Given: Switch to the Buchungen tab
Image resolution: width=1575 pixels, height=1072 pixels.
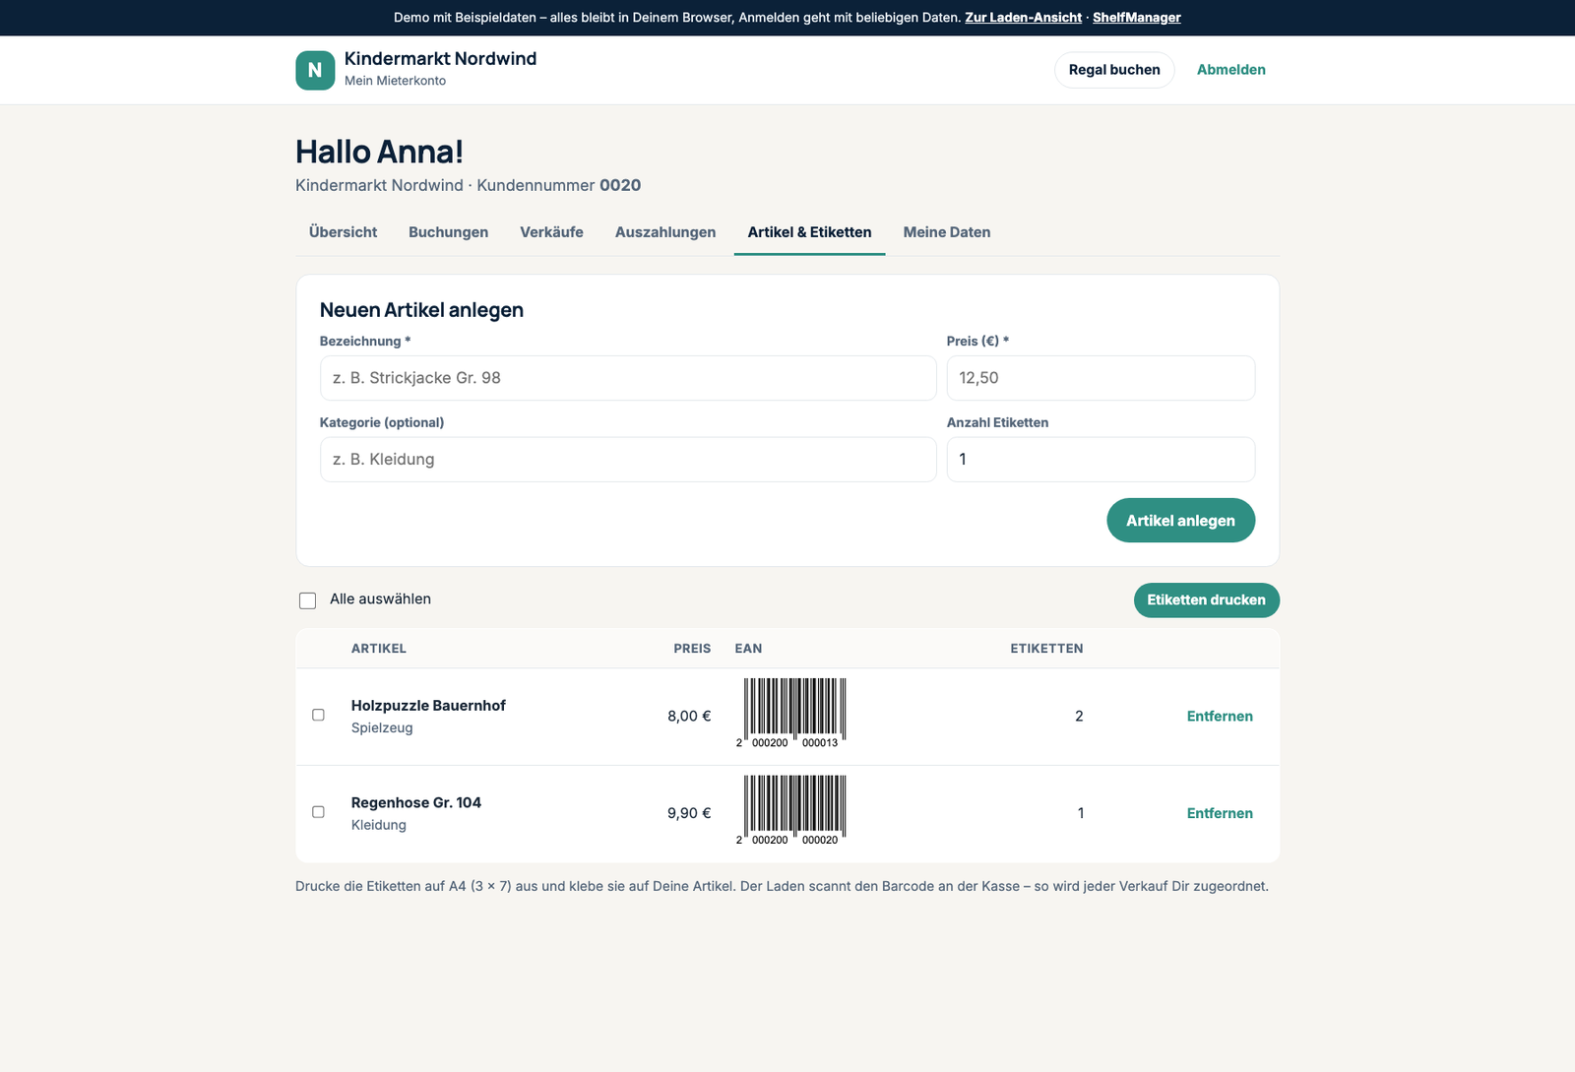Looking at the screenshot, I should click(449, 232).
